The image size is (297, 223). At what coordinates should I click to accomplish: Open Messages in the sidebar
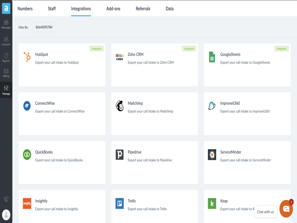[x=6, y=24]
